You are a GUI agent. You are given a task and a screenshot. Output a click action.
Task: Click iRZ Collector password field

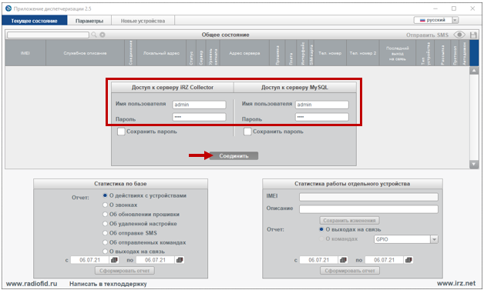(199, 117)
